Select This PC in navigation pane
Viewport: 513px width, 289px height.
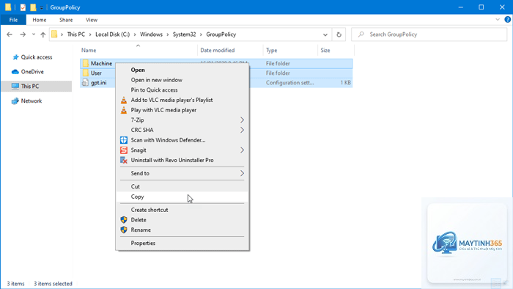30,86
